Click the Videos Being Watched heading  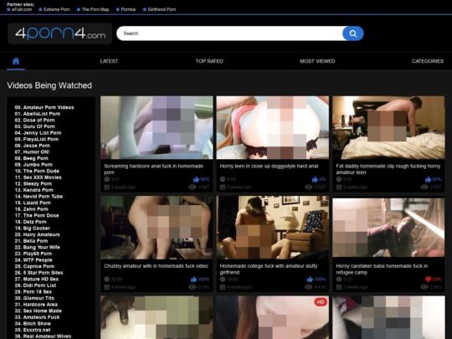click(x=49, y=85)
